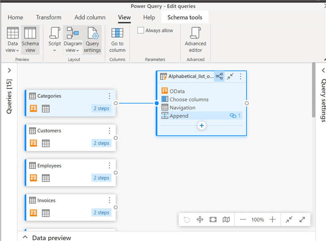The image size is (326, 241).
Task: Enable the Always allow checkbox
Action: point(141,30)
